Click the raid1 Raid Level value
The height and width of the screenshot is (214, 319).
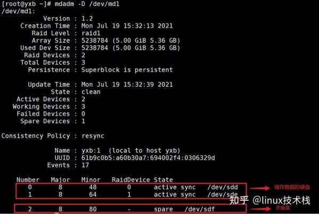pyautogui.click(x=91, y=33)
